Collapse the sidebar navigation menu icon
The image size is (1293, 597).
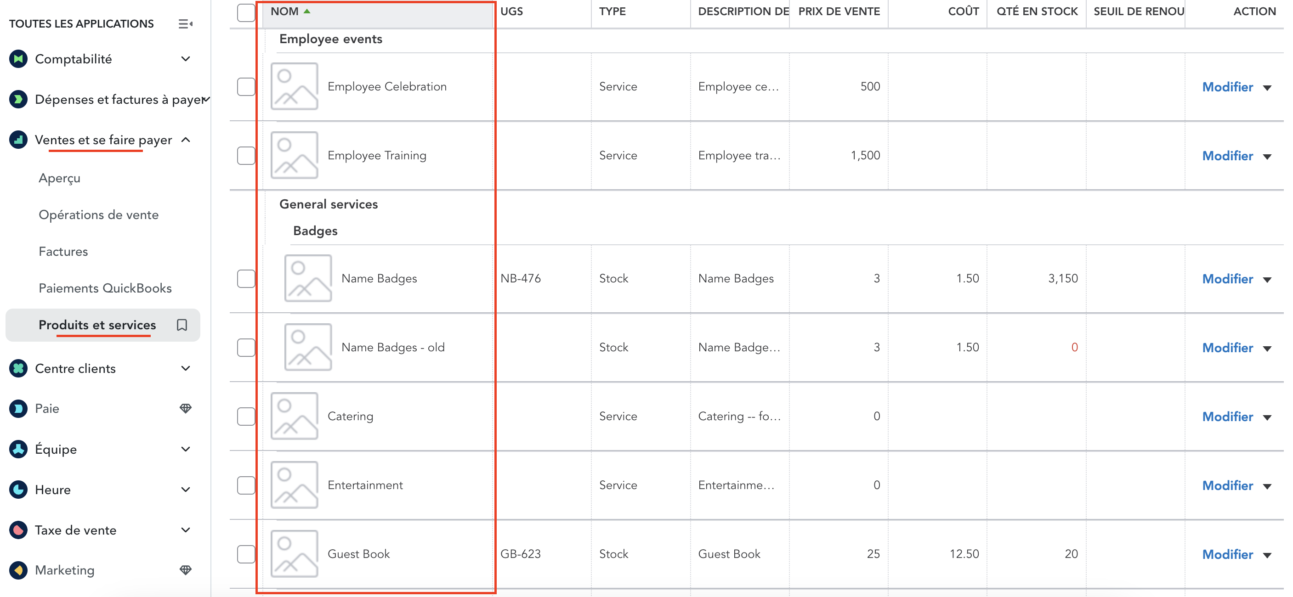[x=185, y=23]
